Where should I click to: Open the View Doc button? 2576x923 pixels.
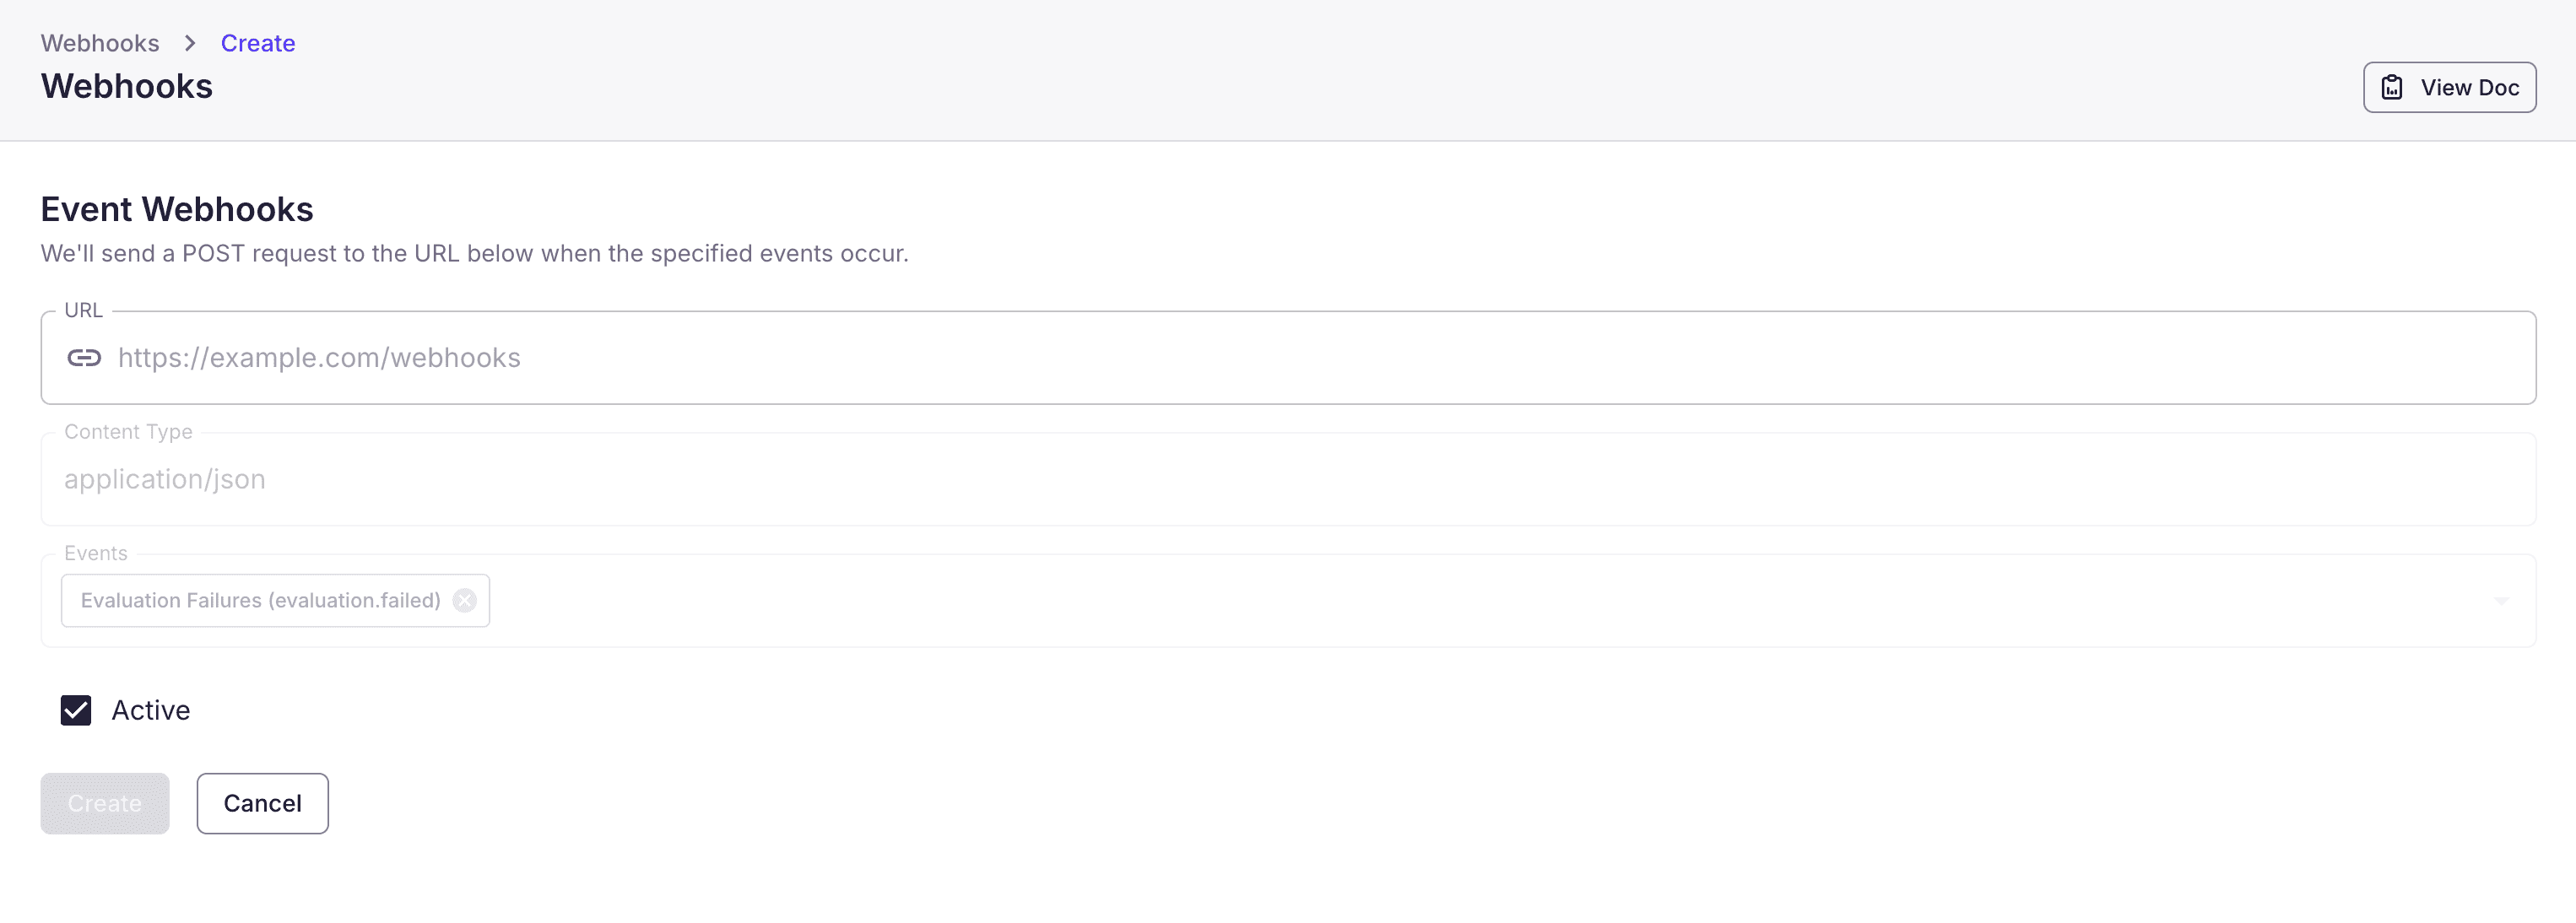point(2449,88)
